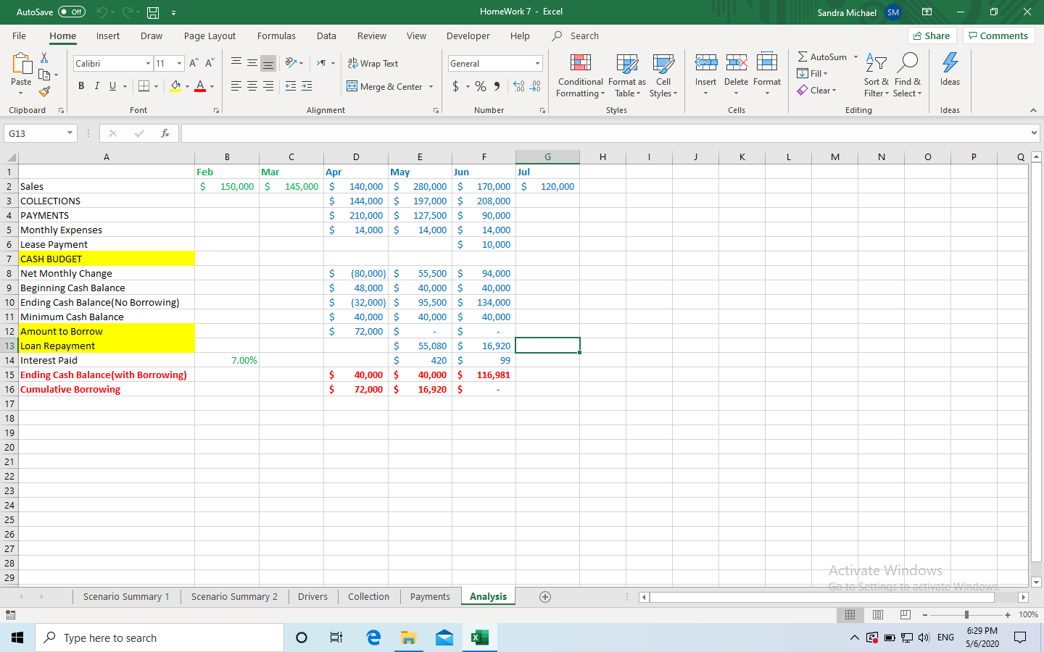Collapse the ribbon with the chevron
Image resolution: width=1044 pixels, height=652 pixels.
[1033, 110]
